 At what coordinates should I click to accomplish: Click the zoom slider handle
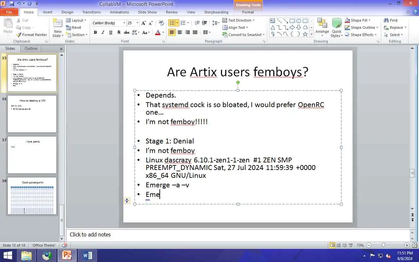click(x=383, y=245)
